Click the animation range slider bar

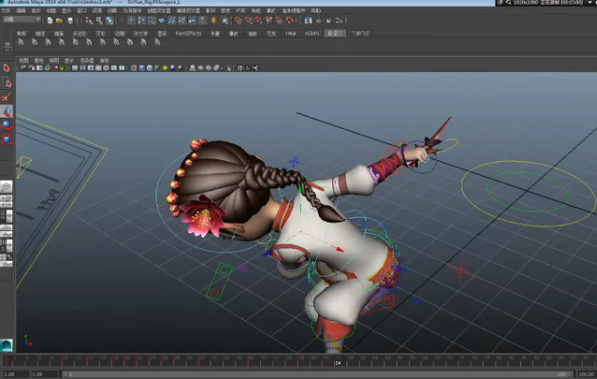(x=318, y=374)
